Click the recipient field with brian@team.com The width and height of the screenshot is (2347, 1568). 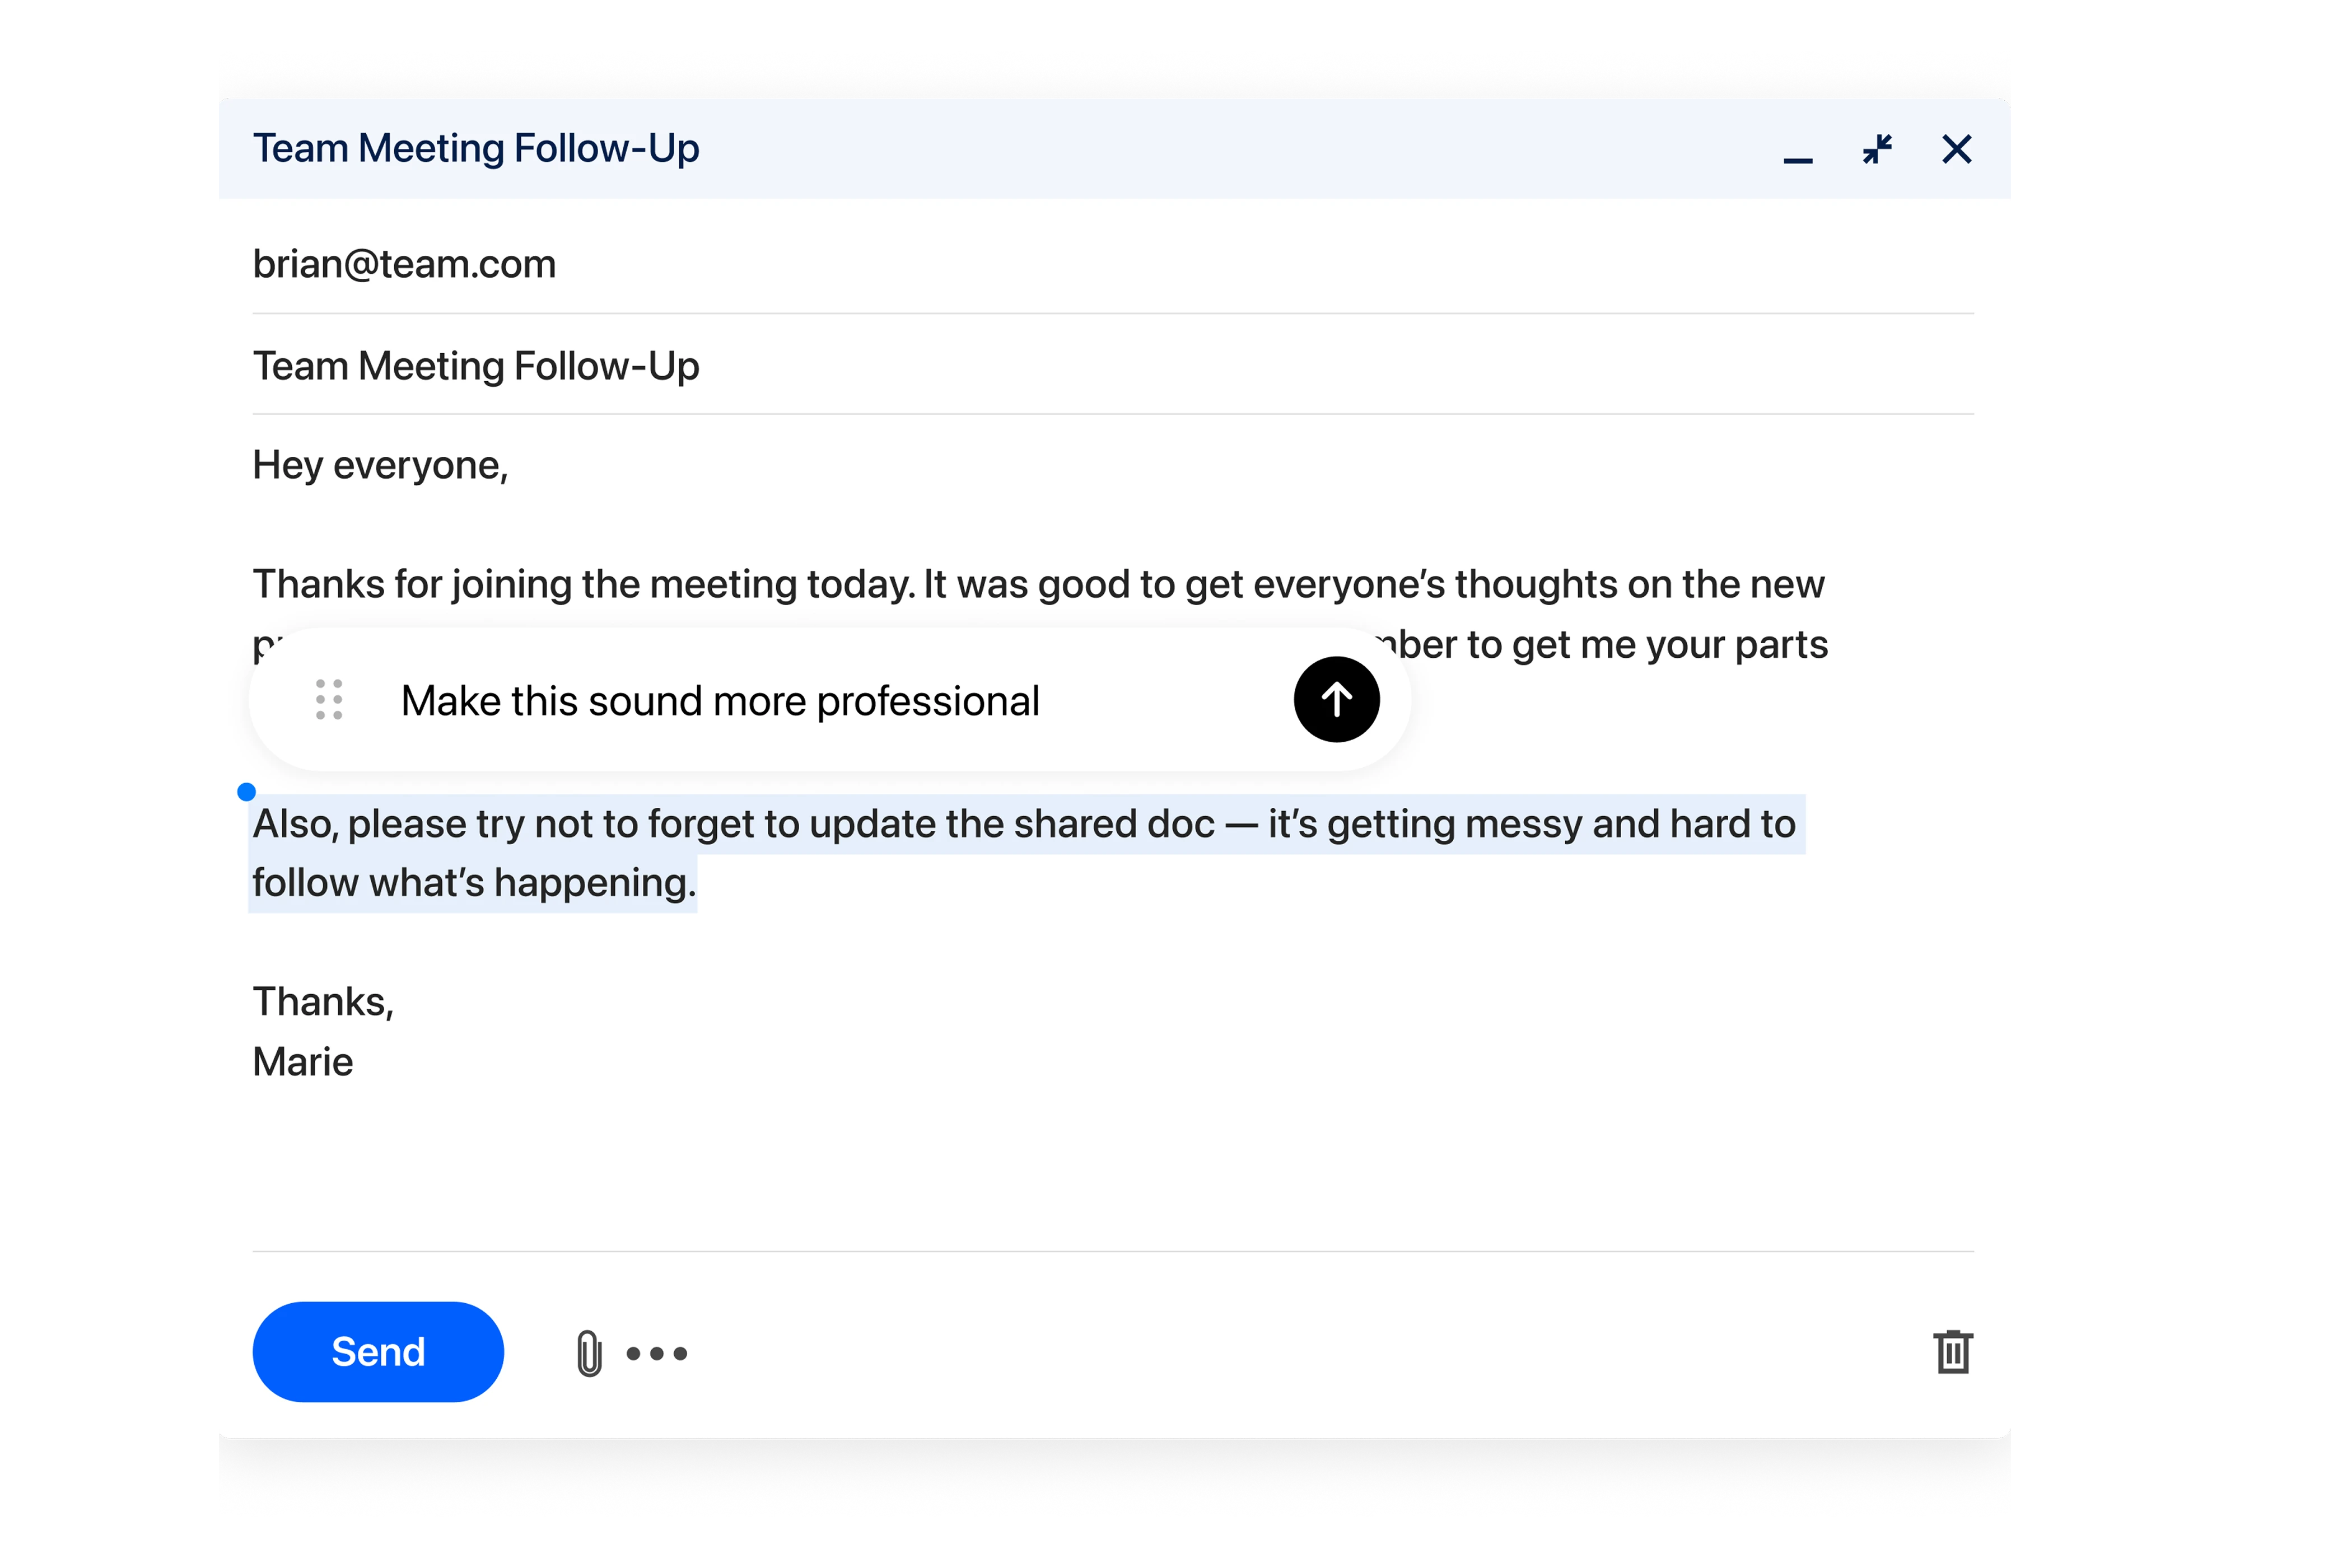pyautogui.click(x=404, y=264)
